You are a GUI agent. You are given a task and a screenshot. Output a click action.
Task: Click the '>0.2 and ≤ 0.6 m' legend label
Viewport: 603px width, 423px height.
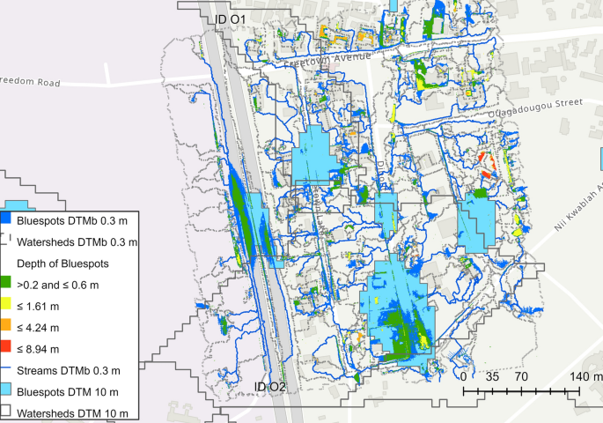click(x=58, y=286)
